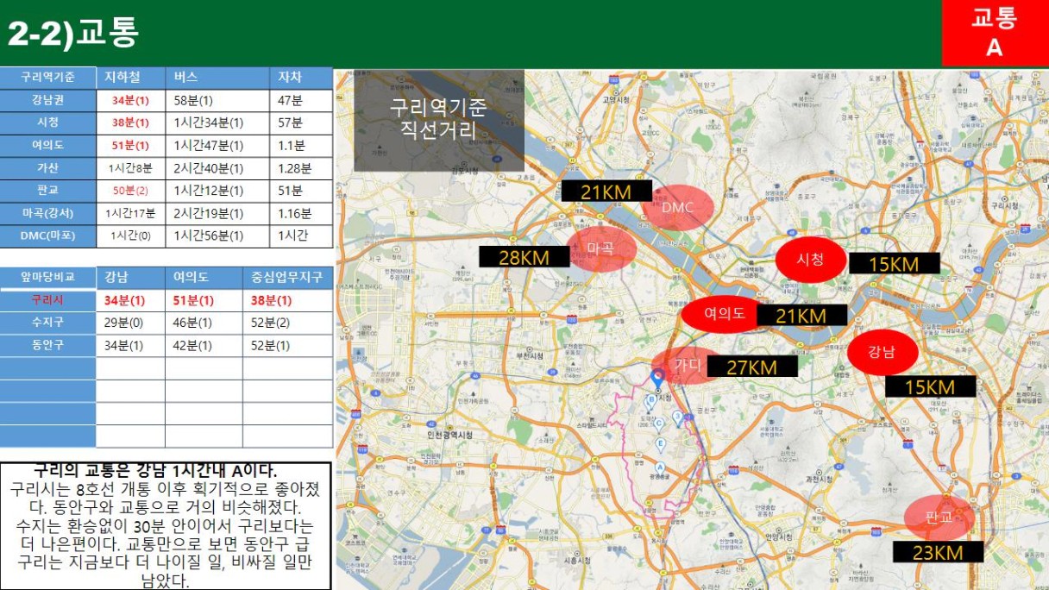This screenshot has width=1049, height=590.
Task: Select the 27KM distance label
Action: (751, 367)
